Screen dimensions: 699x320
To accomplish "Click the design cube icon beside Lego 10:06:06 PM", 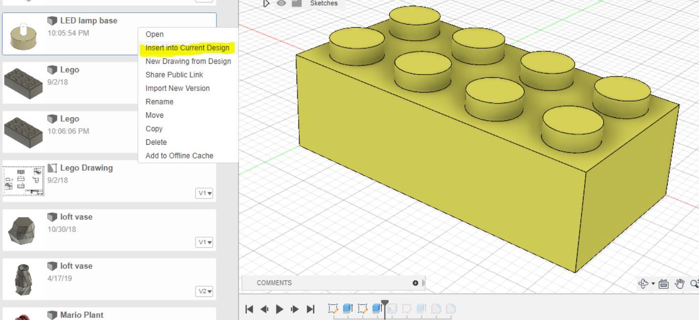I will 52,119.
